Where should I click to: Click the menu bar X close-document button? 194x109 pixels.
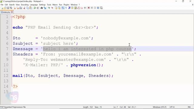[x=193, y=5]
